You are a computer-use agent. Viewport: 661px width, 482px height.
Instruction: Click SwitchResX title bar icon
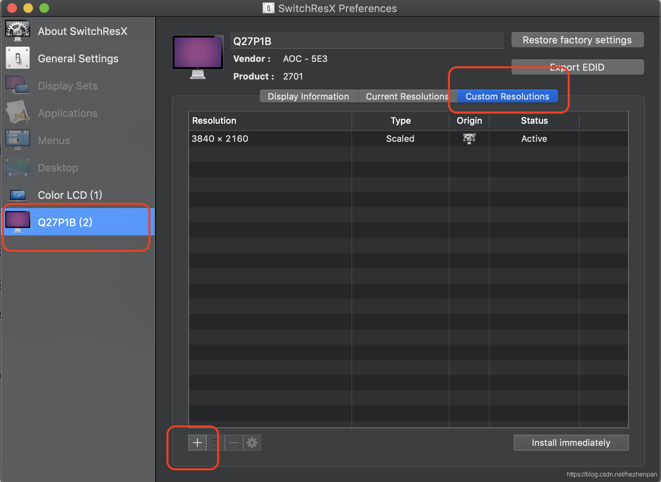point(269,8)
